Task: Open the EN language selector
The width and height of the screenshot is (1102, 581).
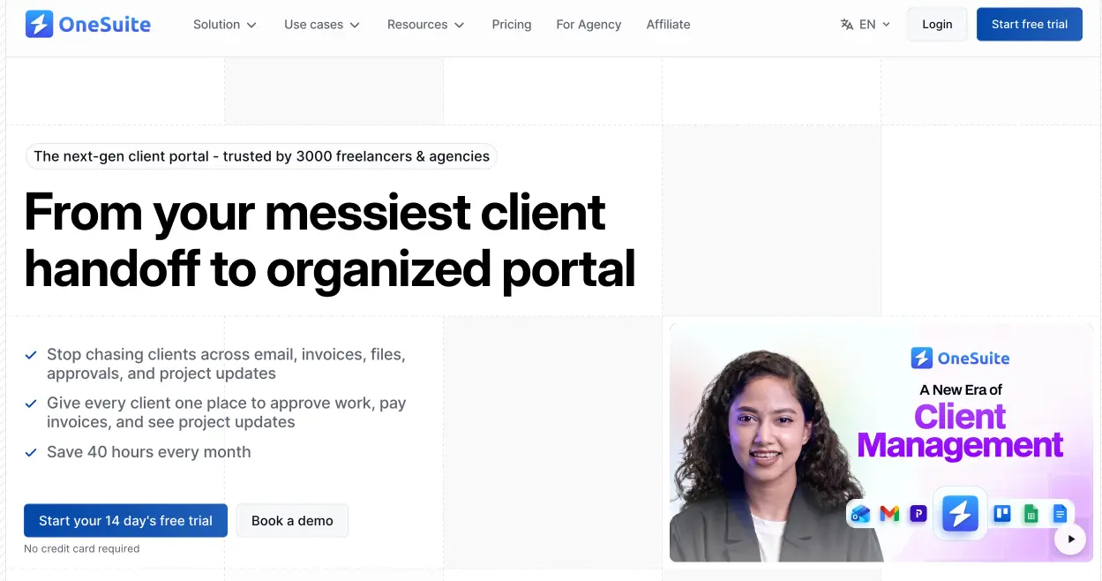Action: 866,25
